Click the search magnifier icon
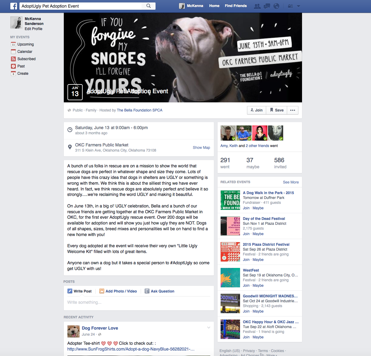371x356 pixels. pyautogui.click(x=149, y=6)
